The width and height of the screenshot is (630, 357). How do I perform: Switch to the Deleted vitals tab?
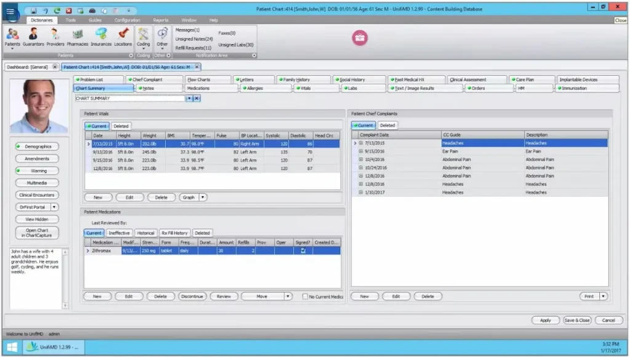tap(121, 126)
